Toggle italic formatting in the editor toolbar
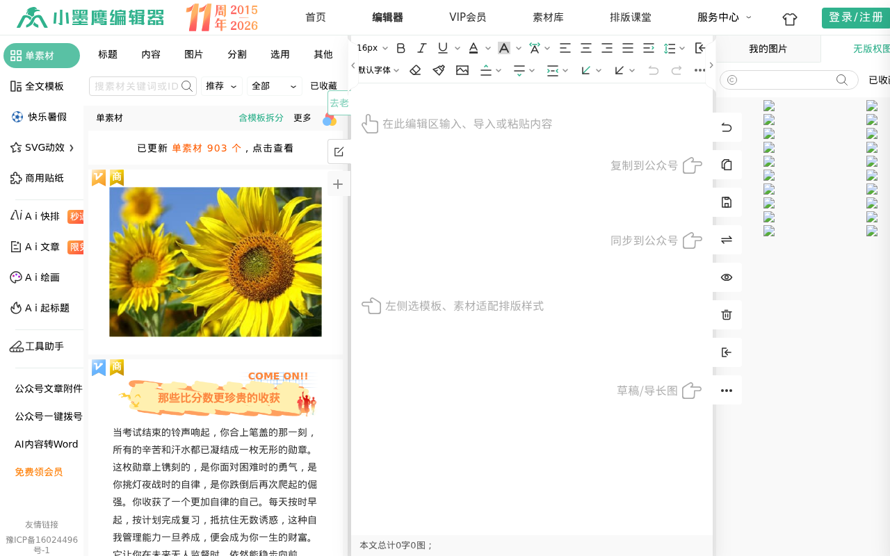Image resolution: width=890 pixels, height=556 pixels. [421, 48]
